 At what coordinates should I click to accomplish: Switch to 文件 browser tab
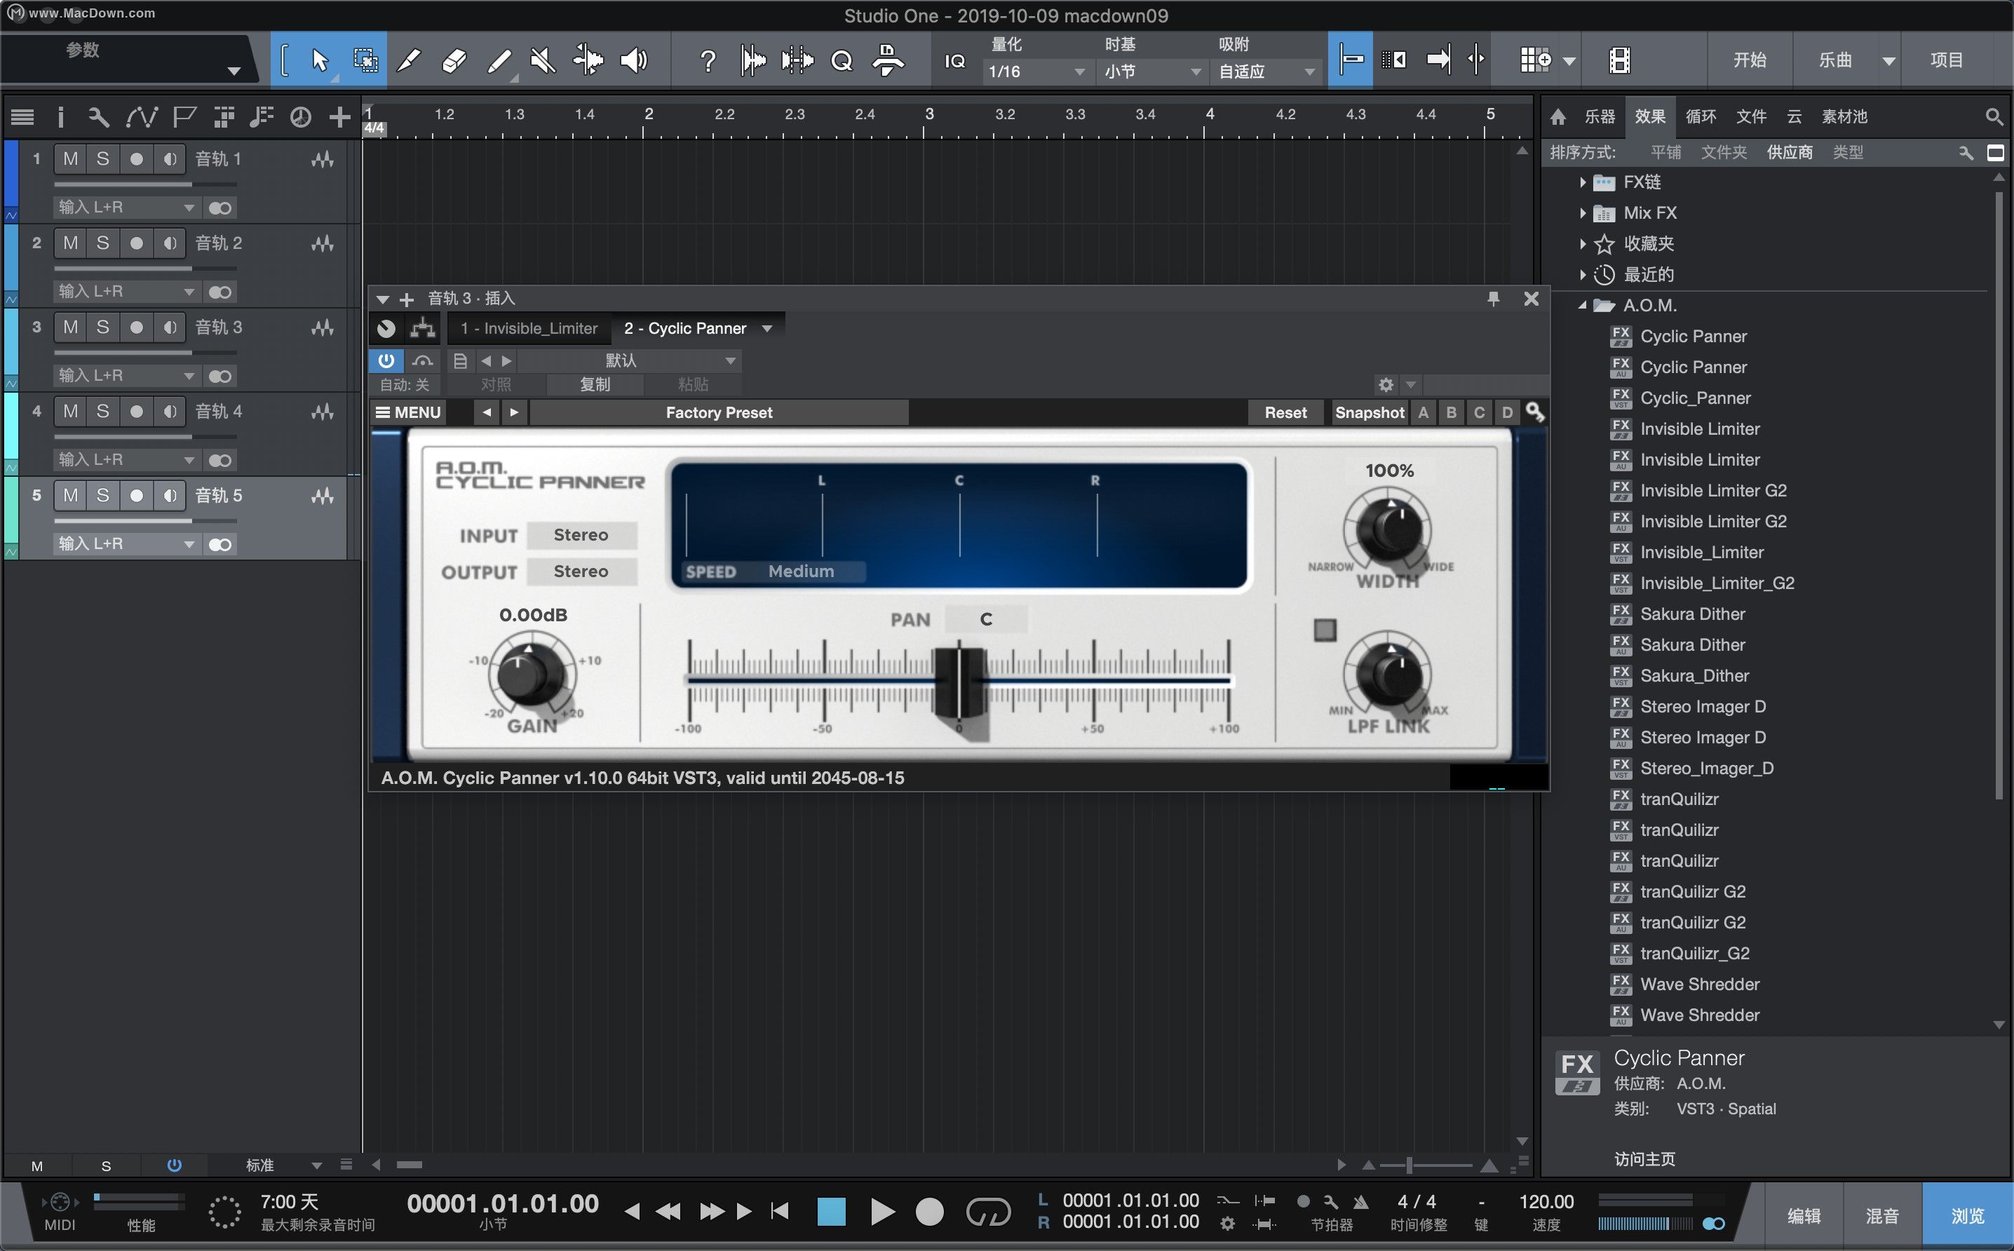(1751, 116)
